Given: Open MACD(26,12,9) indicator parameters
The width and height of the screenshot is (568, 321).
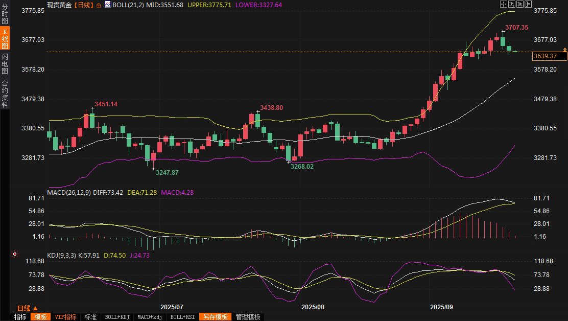Looking at the screenshot, I should click(69, 192).
